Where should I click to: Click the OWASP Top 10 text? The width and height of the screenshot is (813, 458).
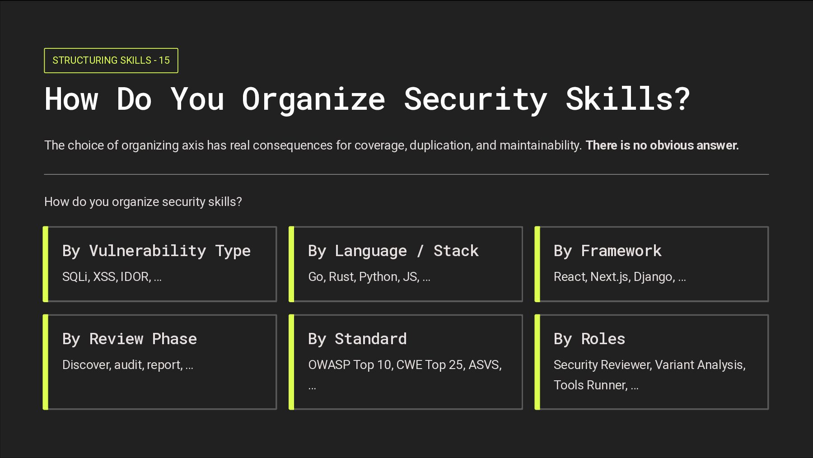point(350,365)
